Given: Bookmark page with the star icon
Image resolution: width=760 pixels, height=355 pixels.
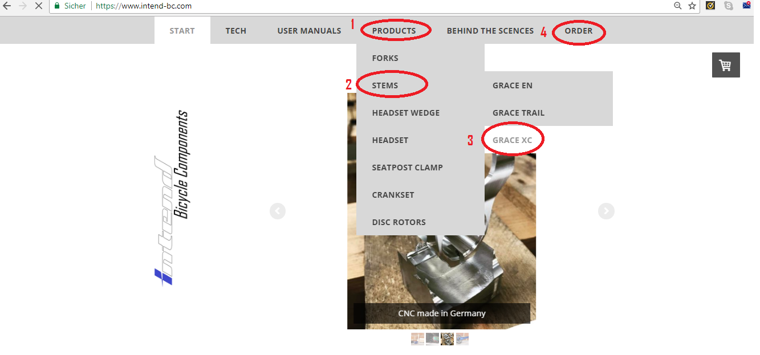Looking at the screenshot, I should 692,6.
